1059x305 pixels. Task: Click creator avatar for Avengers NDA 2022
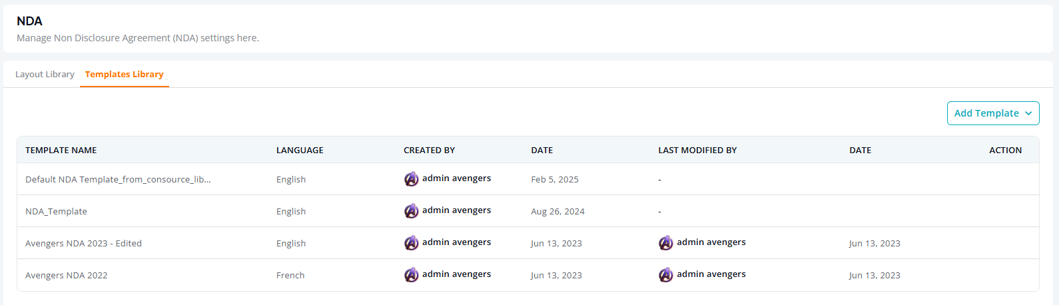tap(412, 275)
